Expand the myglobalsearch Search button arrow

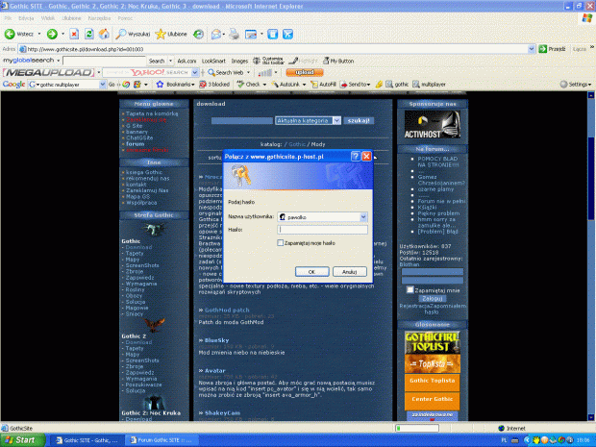(170, 61)
